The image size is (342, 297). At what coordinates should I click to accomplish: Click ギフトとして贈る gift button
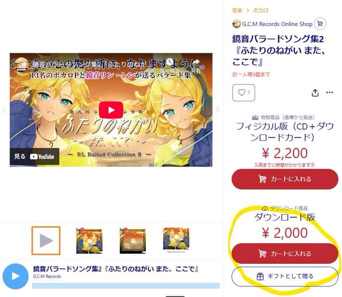(285, 276)
